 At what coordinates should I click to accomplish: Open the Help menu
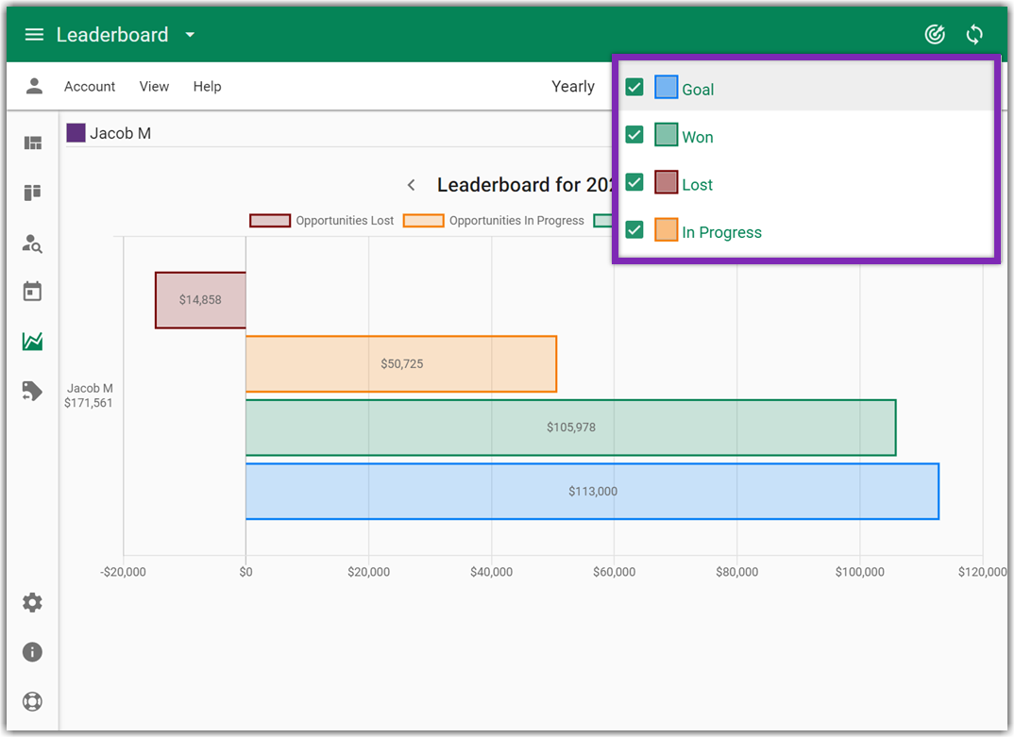(207, 87)
